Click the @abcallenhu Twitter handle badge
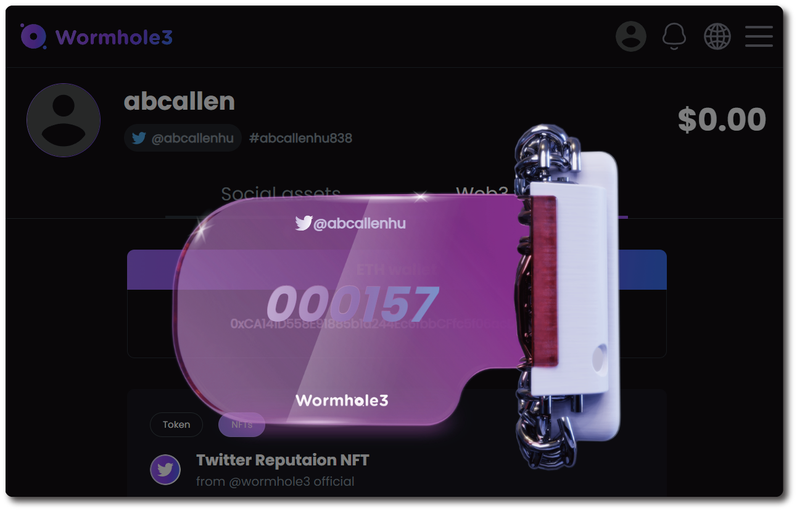The height and width of the screenshot is (511, 797). point(183,138)
